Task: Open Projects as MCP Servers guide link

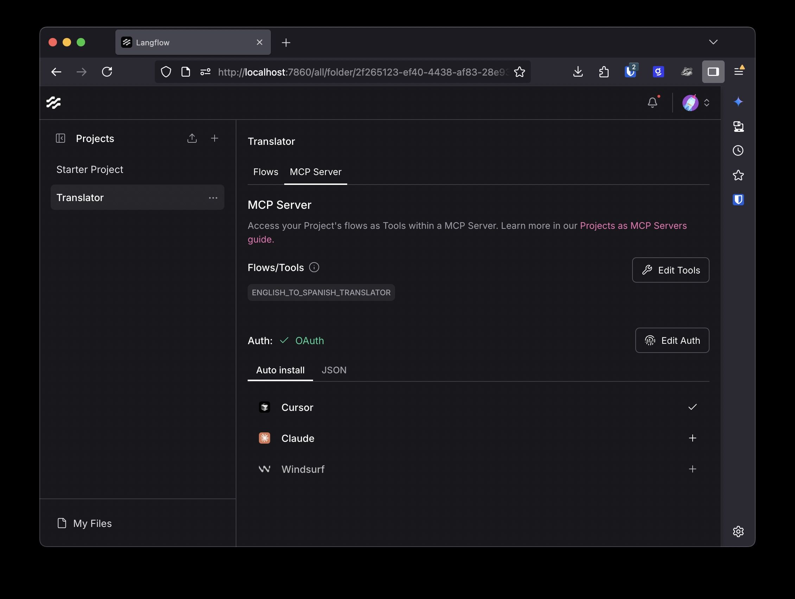Action: 633,226
